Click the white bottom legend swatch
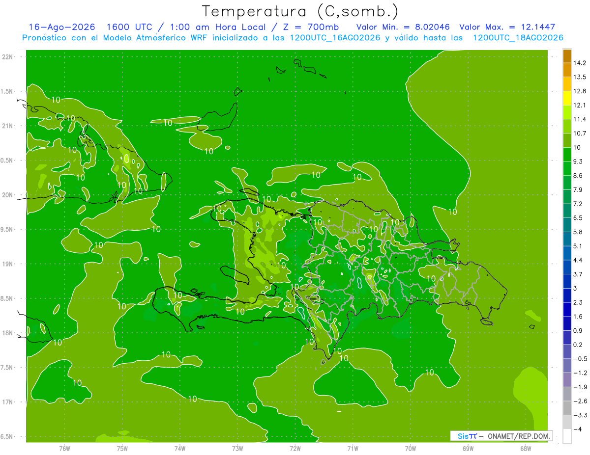The width and height of the screenshot is (590, 455). pos(567,436)
